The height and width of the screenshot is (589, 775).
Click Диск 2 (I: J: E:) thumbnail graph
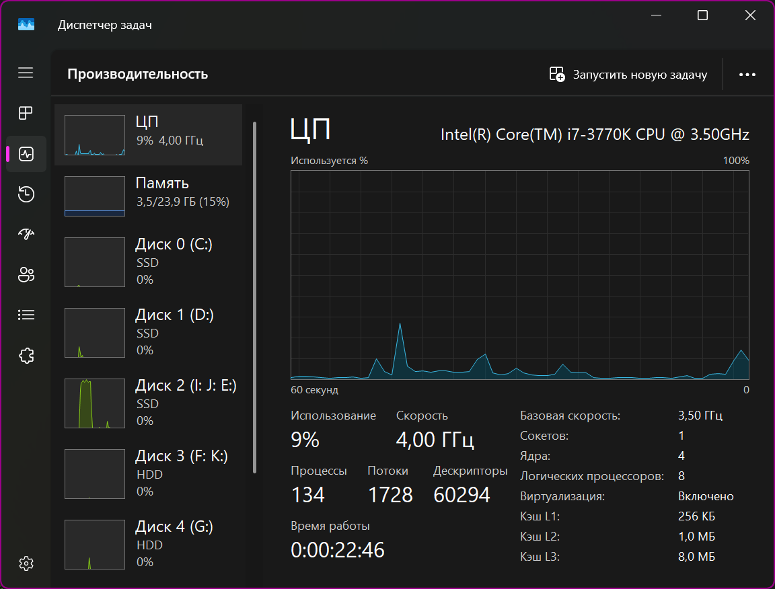click(x=95, y=403)
